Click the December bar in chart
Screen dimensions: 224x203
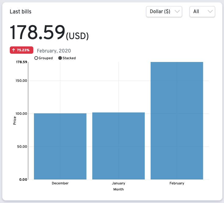point(60,146)
